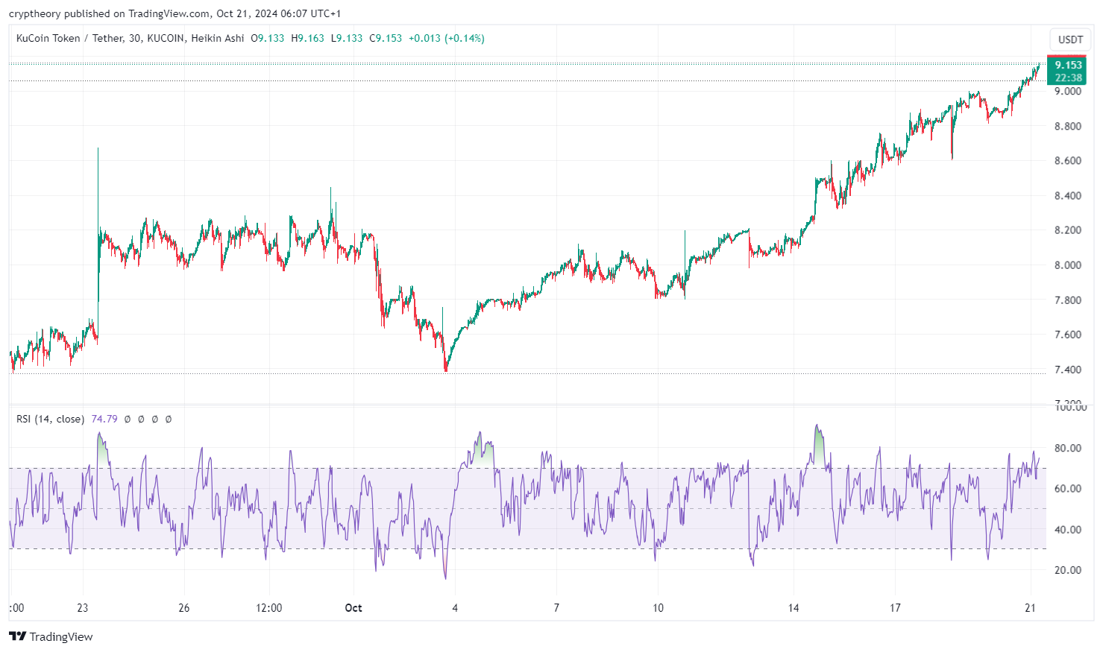The height and width of the screenshot is (652, 1103).
Task: Click the 9.000 price axis label
Action: pyautogui.click(x=1067, y=92)
